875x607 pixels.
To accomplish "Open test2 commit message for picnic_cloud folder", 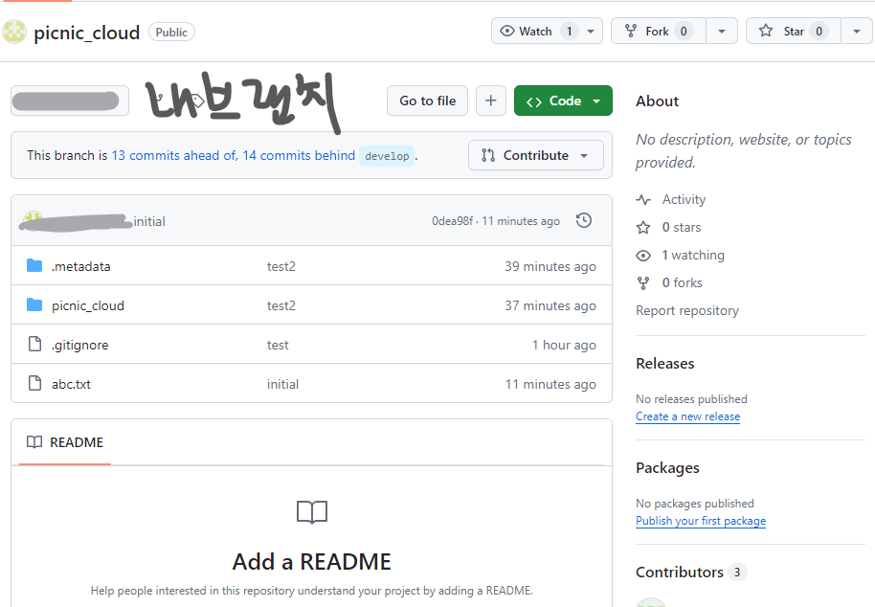I will [281, 305].
